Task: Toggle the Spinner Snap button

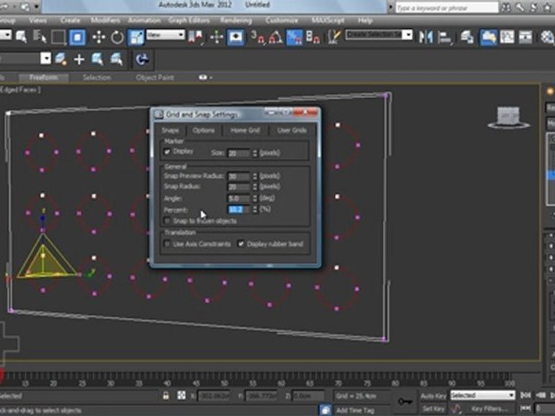Action: click(x=313, y=37)
